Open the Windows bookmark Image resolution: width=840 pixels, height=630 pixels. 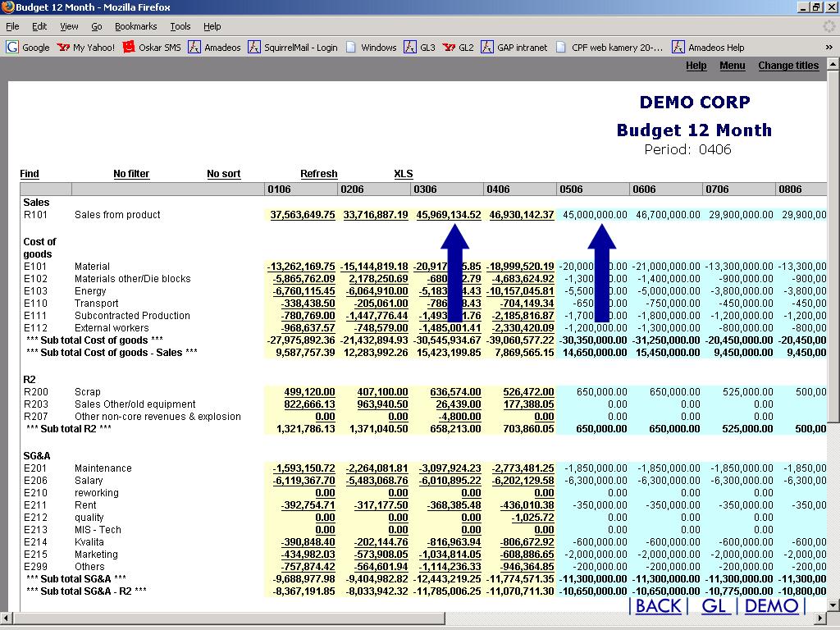click(x=372, y=47)
